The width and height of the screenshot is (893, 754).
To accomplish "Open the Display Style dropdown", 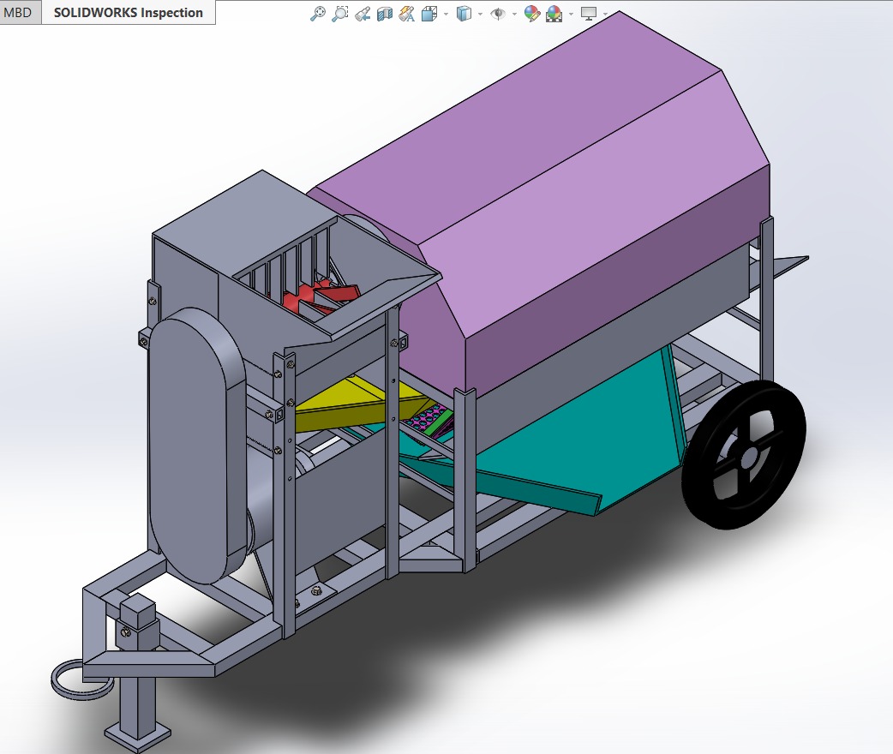I will 479,14.
